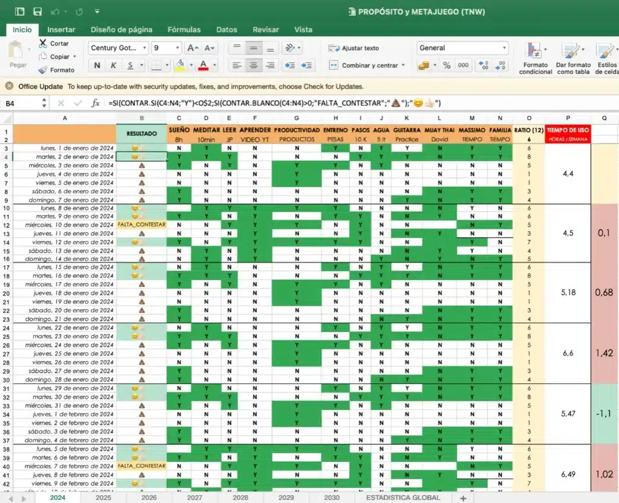Click the Pegar paste clipboard icon
The width and height of the screenshot is (619, 503).
click(16, 51)
